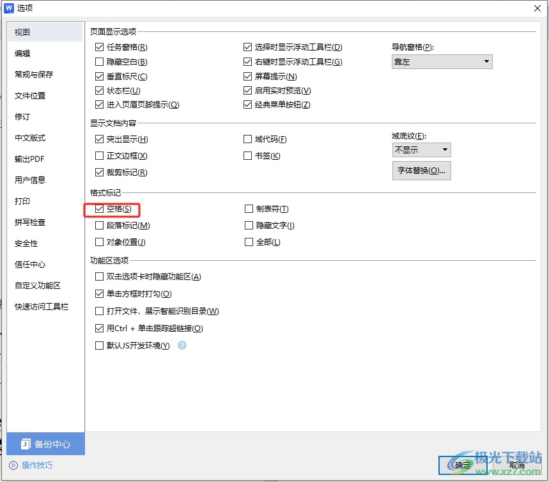
Task: Click the WPS Writer W logo icon
Action: 9,8
